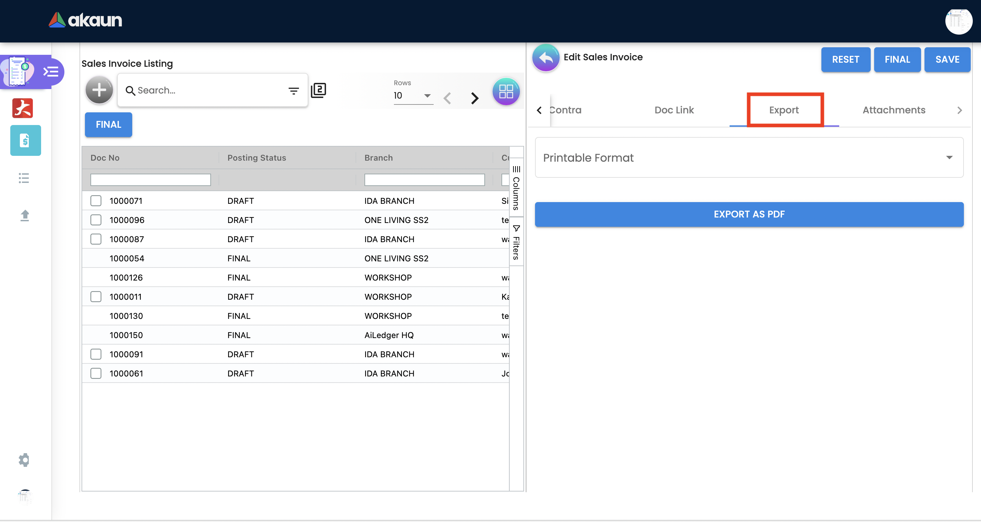The image size is (981, 522).
Task: Switch to the Doc Link tab
Action: click(674, 110)
